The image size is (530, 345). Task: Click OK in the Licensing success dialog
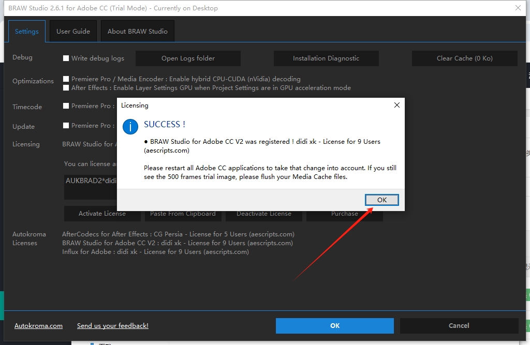[x=381, y=200]
